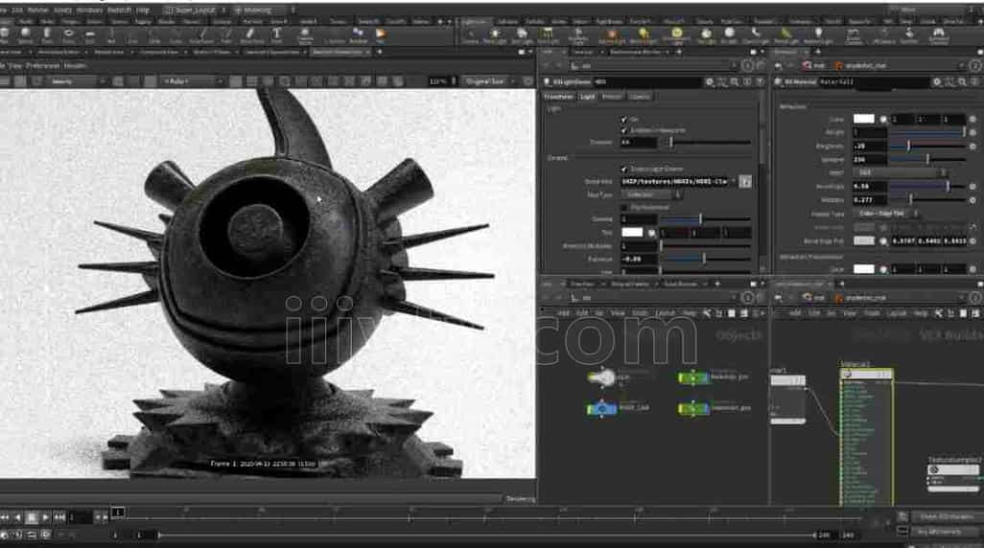Switch to the Preview tab in light parameters

[x=612, y=97]
